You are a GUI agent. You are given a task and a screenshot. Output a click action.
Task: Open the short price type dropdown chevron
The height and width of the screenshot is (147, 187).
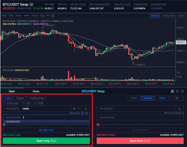tap(180, 109)
